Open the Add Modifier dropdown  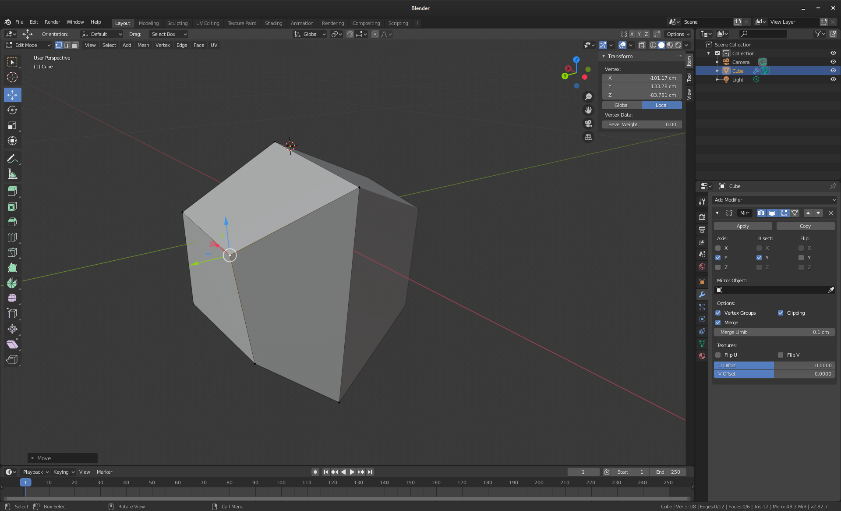click(x=774, y=200)
